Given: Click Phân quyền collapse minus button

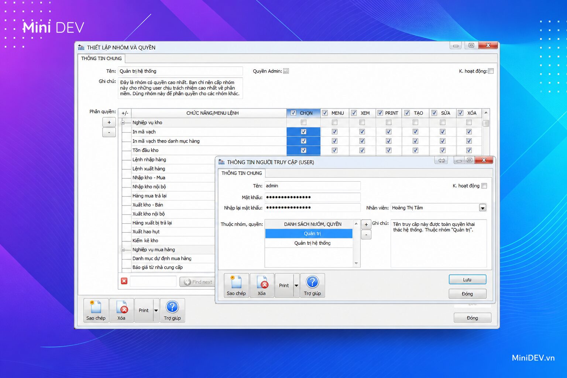Looking at the screenshot, I should (109, 132).
